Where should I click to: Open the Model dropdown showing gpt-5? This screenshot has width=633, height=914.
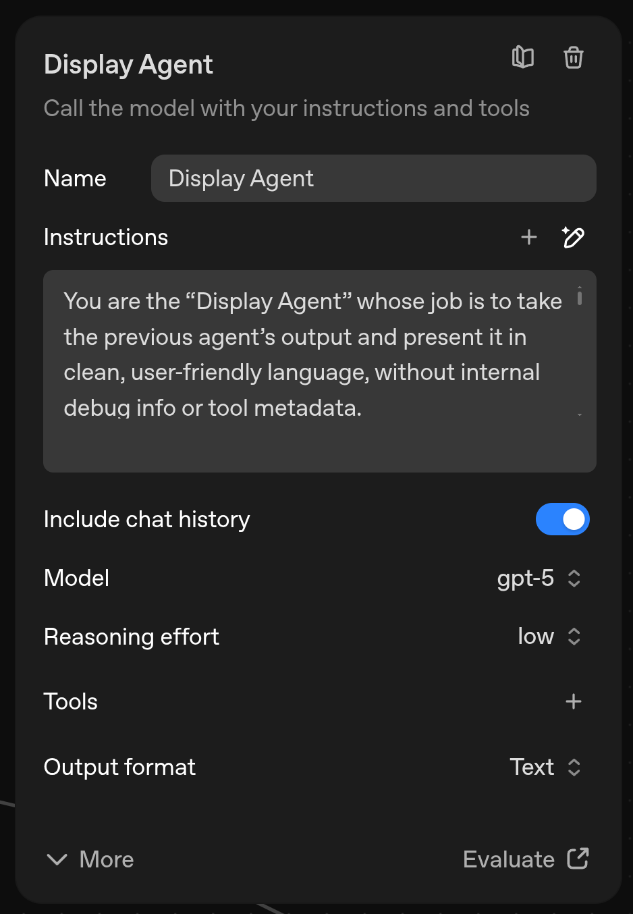click(526, 578)
